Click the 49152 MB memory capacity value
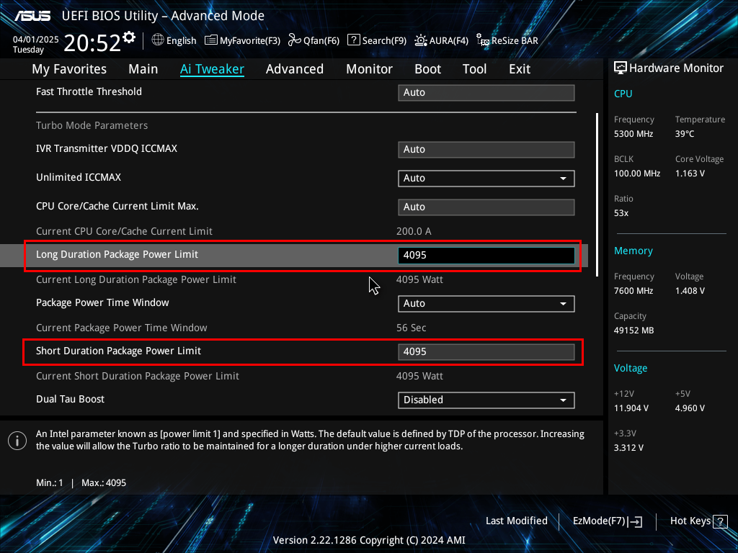Screen dimensions: 738x553 (x=634, y=331)
